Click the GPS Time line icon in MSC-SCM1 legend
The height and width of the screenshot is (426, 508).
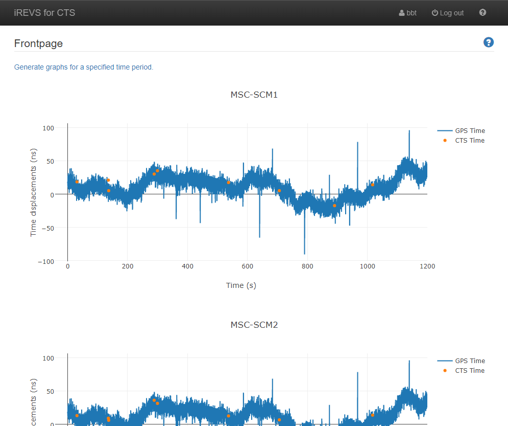445,131
